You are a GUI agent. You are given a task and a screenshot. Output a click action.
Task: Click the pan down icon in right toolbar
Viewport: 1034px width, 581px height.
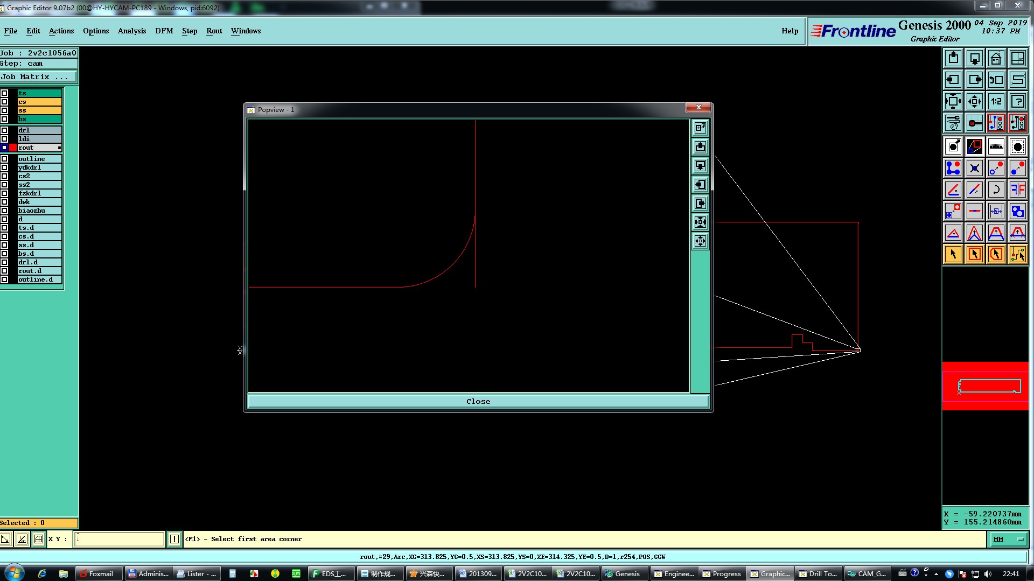pos(975,58)
